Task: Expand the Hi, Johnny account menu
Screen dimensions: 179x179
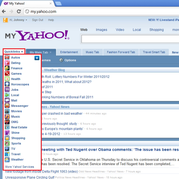Action: pos(18,20)
